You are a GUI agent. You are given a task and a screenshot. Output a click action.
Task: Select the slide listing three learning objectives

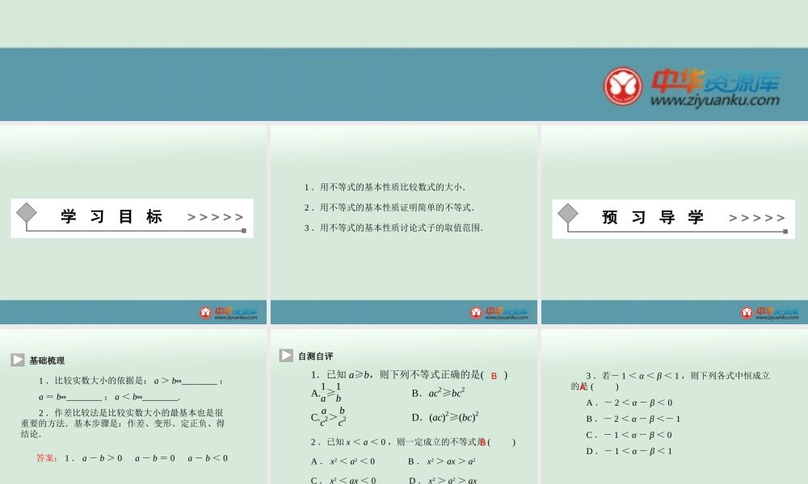(404, 224)
